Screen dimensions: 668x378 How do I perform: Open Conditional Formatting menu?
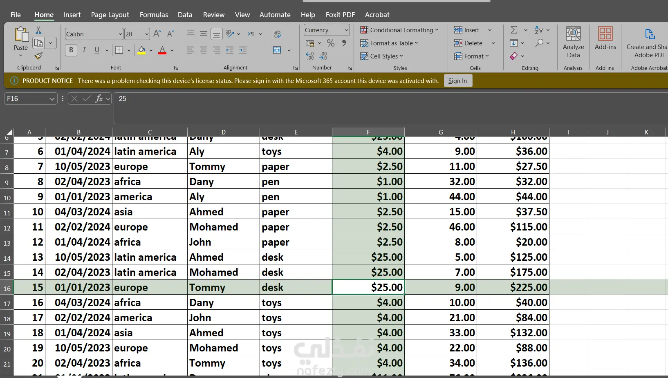(x=399, y=30)
